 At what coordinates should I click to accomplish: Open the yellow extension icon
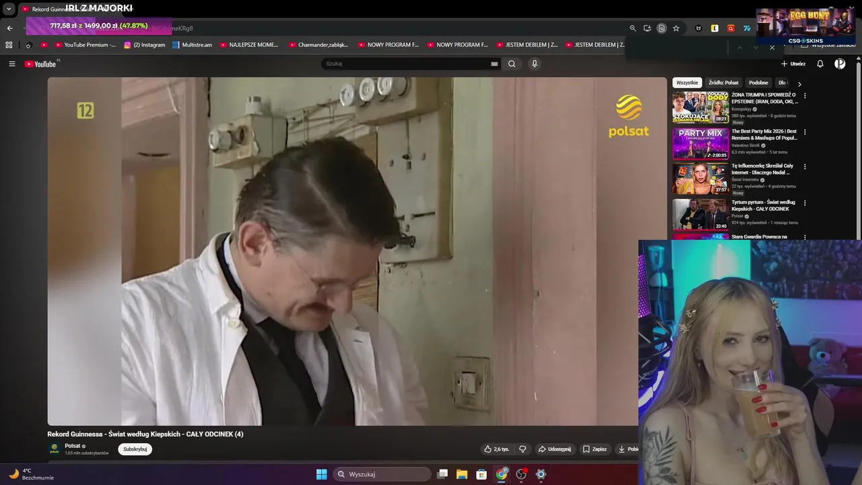click(715, 28)
